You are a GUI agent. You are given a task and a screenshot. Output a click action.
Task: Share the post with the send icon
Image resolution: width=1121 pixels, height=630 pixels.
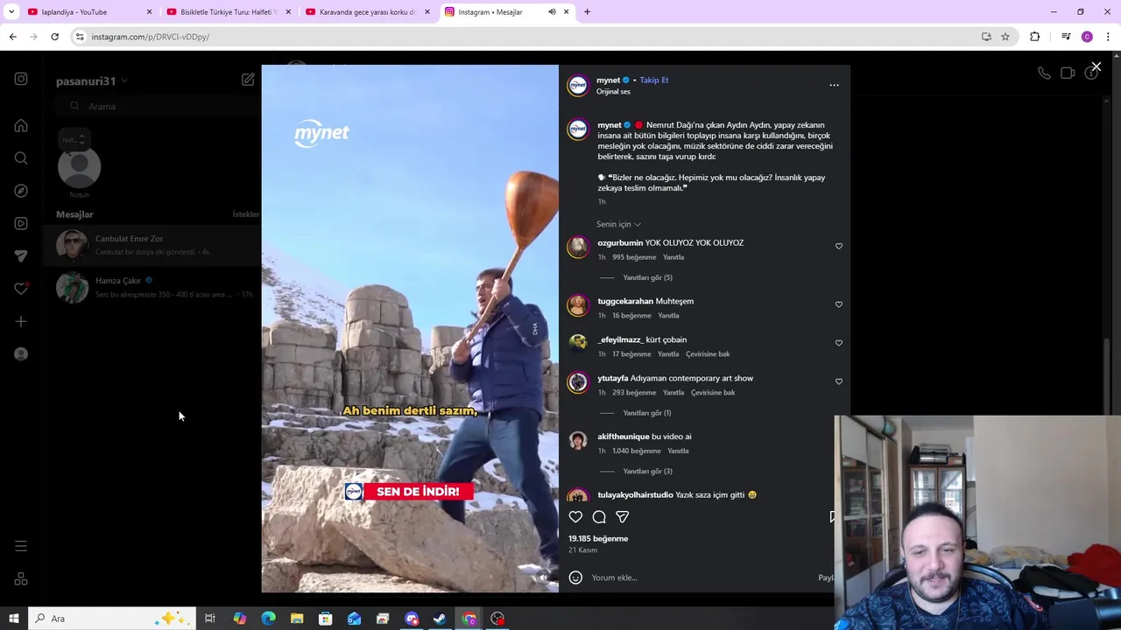pos(622,516)
